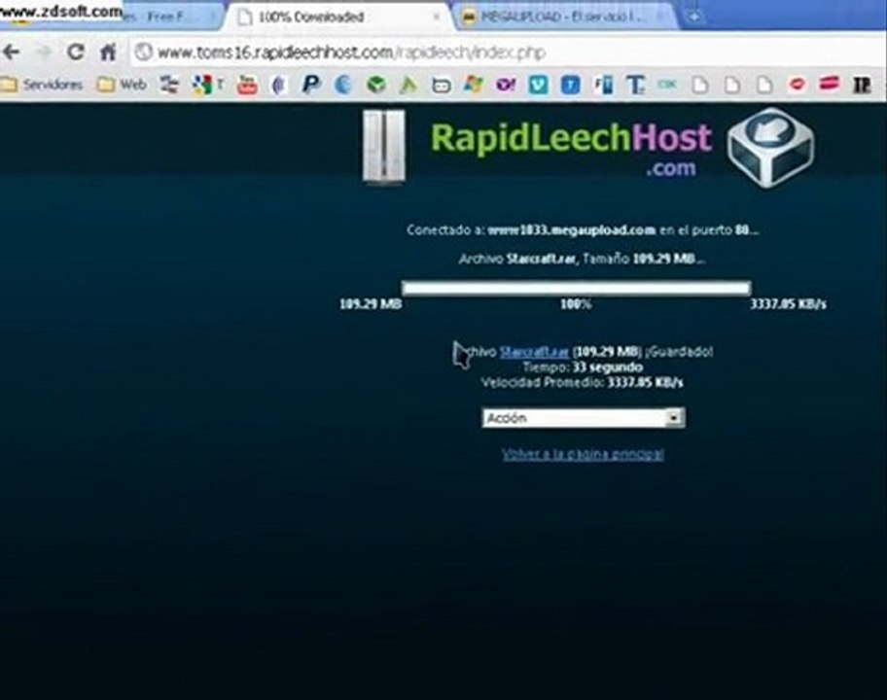This screenshot has width=887, height=700.
Task: Open the Servidores bookmarks folder
Action: [42, 85]
